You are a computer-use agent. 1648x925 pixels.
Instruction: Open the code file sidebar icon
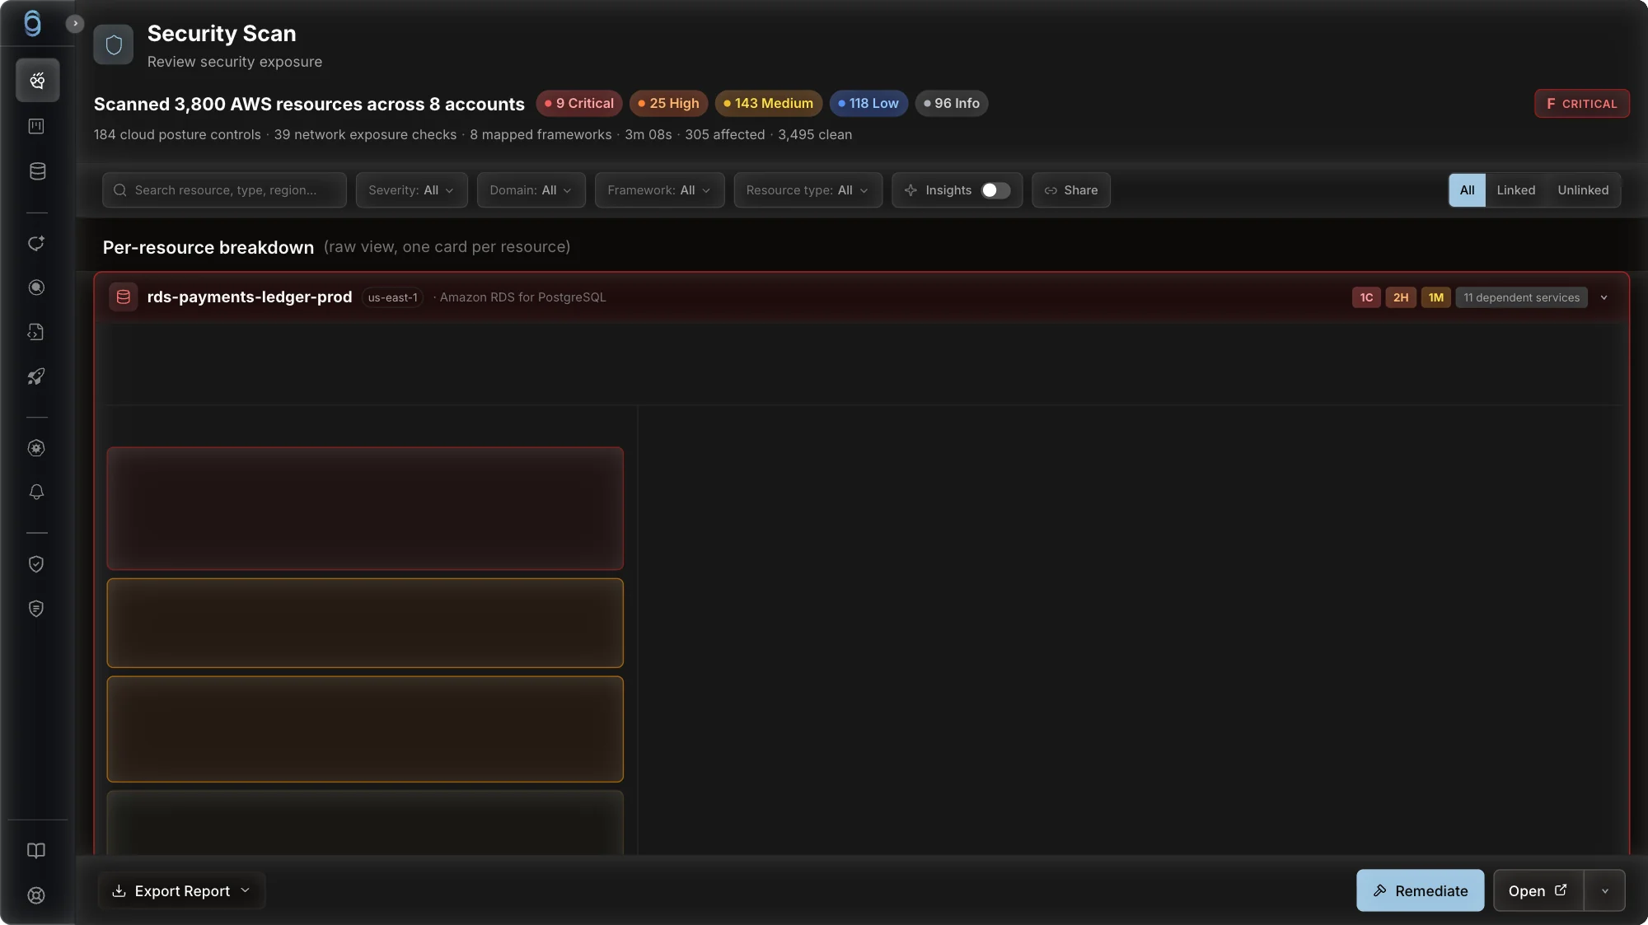tap(36, 332)
